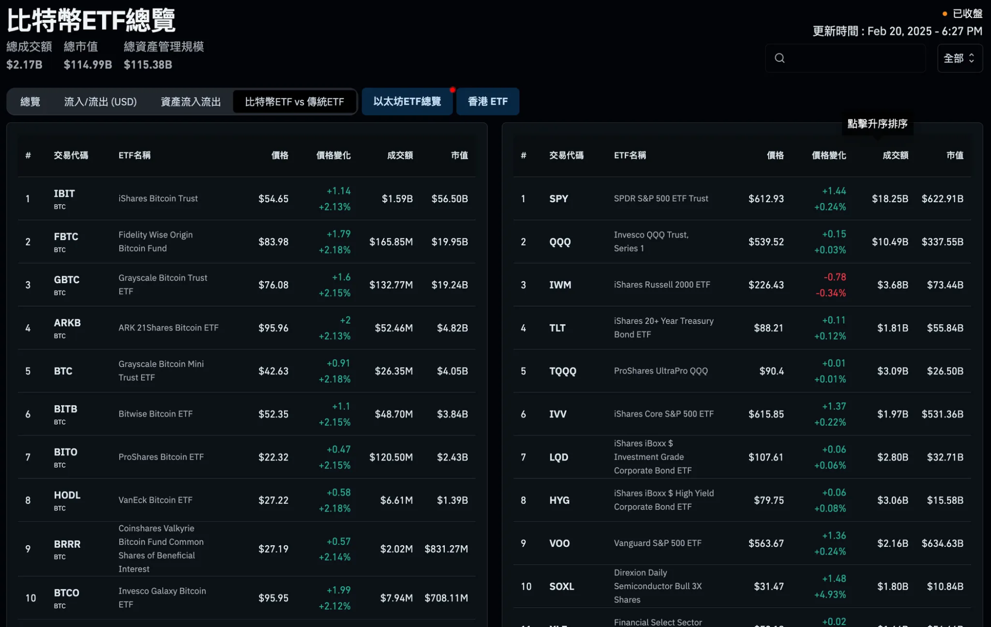Select the QQQ ticker symbol
Screen dimensions: 991x627
coord(560,242)
